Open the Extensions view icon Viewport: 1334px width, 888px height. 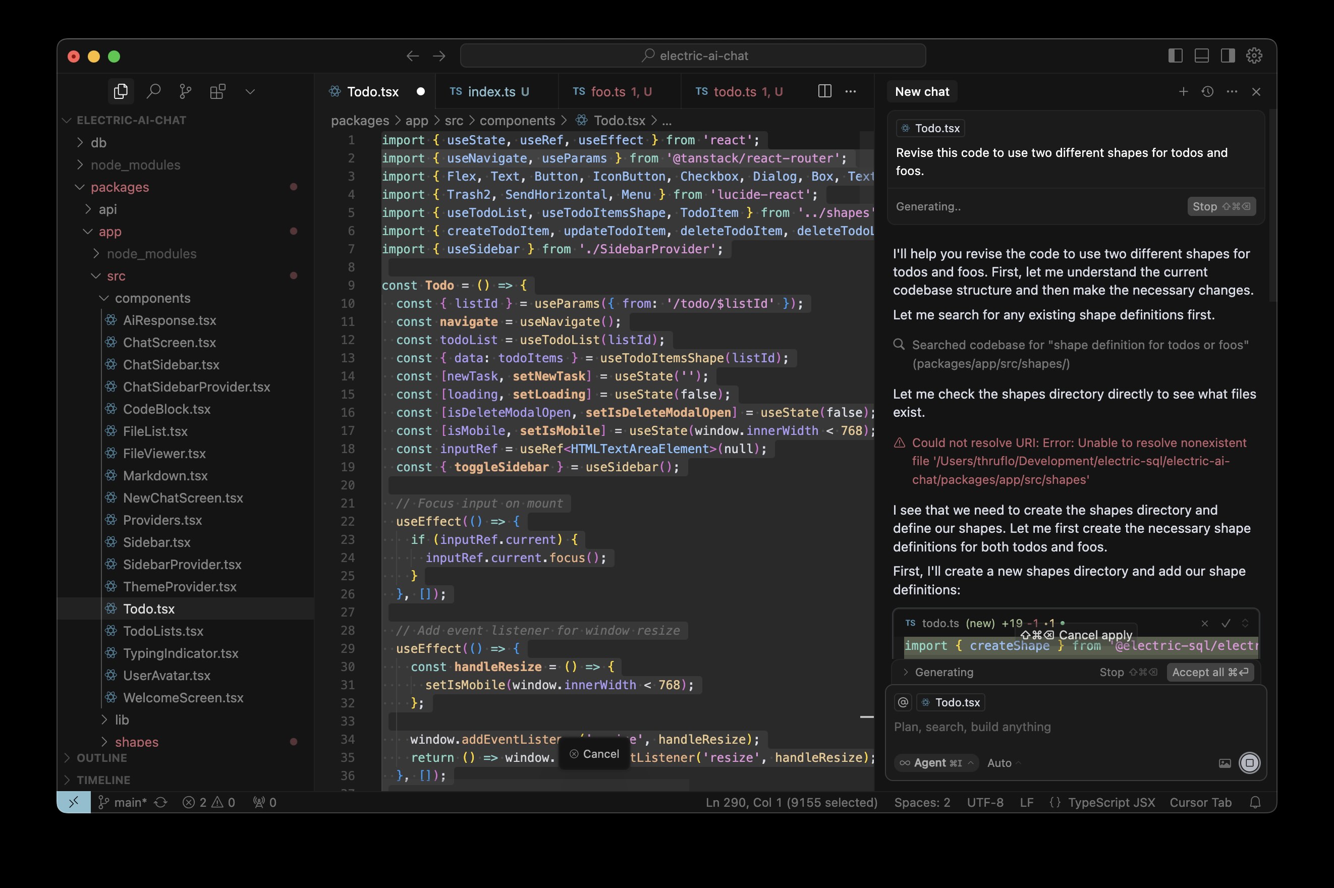tap(217, 91)
